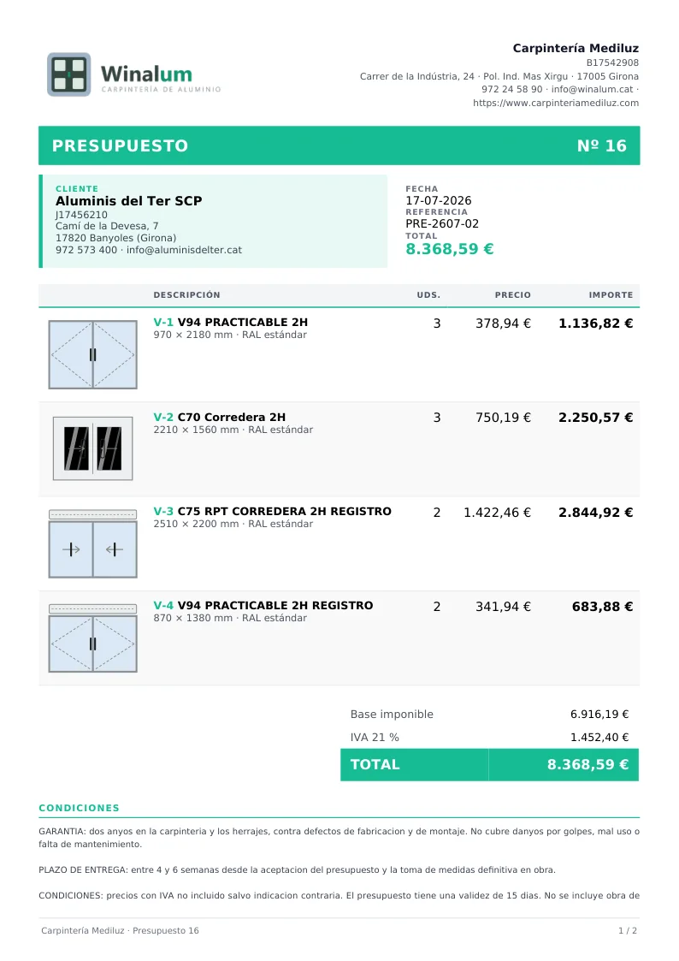Click the Winalum window logo icon
Screen dimensions: 679x961
tap(69, 74)
